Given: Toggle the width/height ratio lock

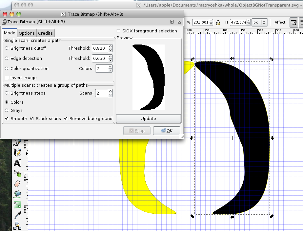Looking at the screenshot, I should coord(218,23).
